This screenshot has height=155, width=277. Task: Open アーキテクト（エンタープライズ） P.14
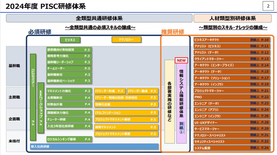232,65
